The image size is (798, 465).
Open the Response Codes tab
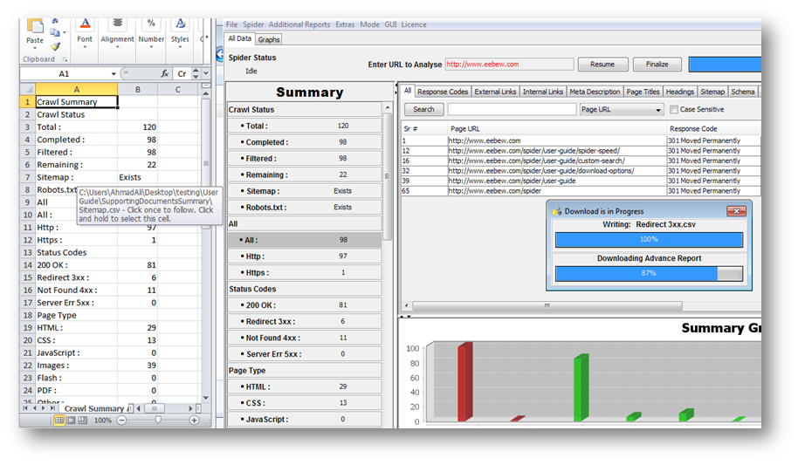click(x=443, y=92)
